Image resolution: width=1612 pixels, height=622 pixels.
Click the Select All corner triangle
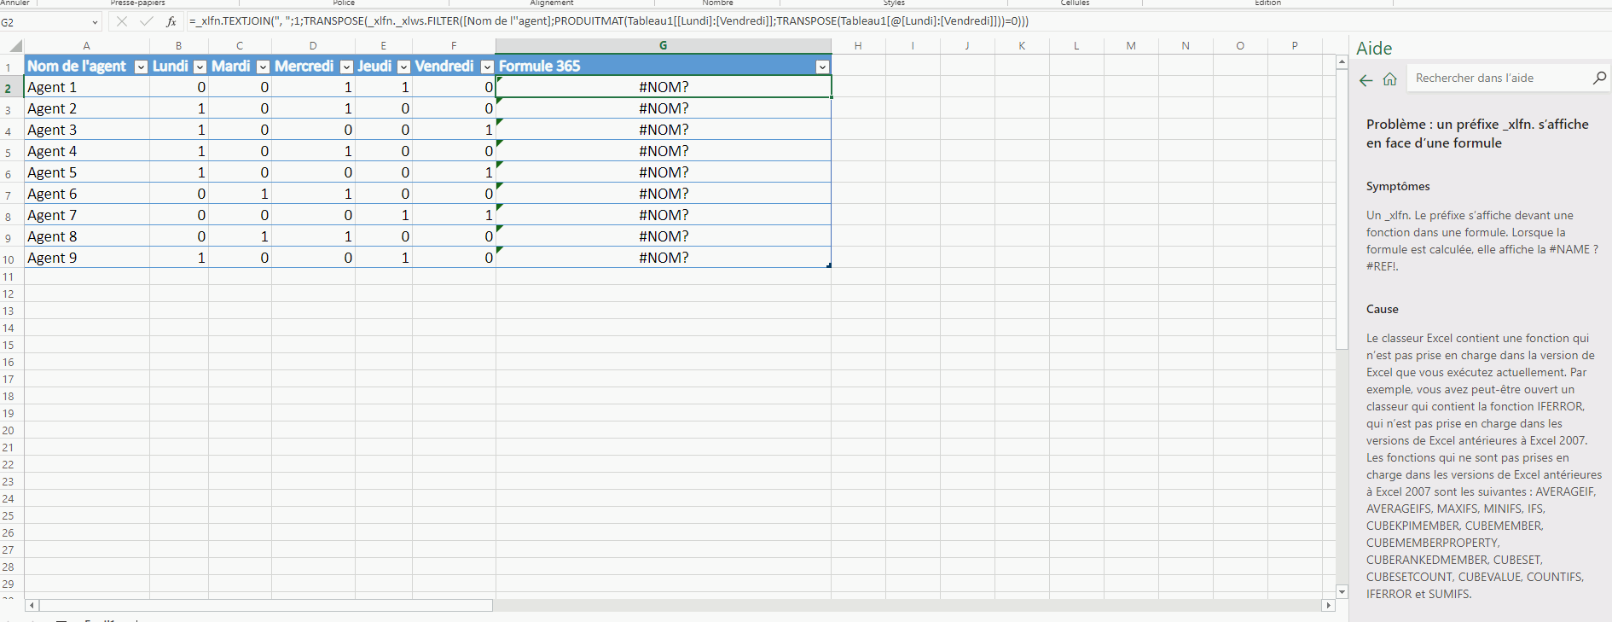[x=15, y=46]
